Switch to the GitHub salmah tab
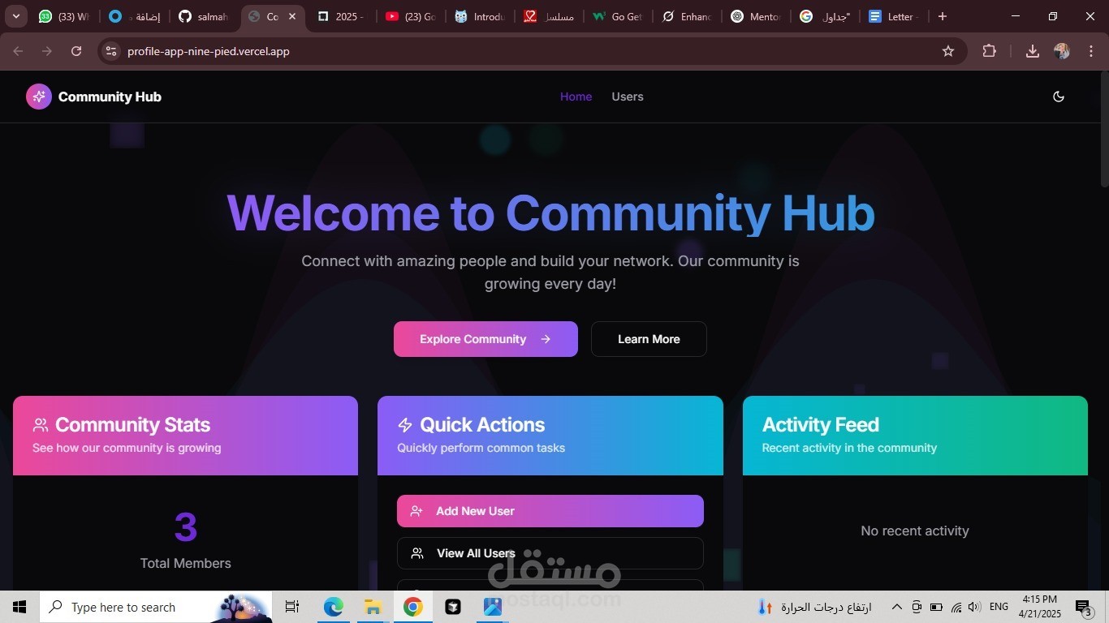Viewport: 1109px width, 623px height. 204,16
